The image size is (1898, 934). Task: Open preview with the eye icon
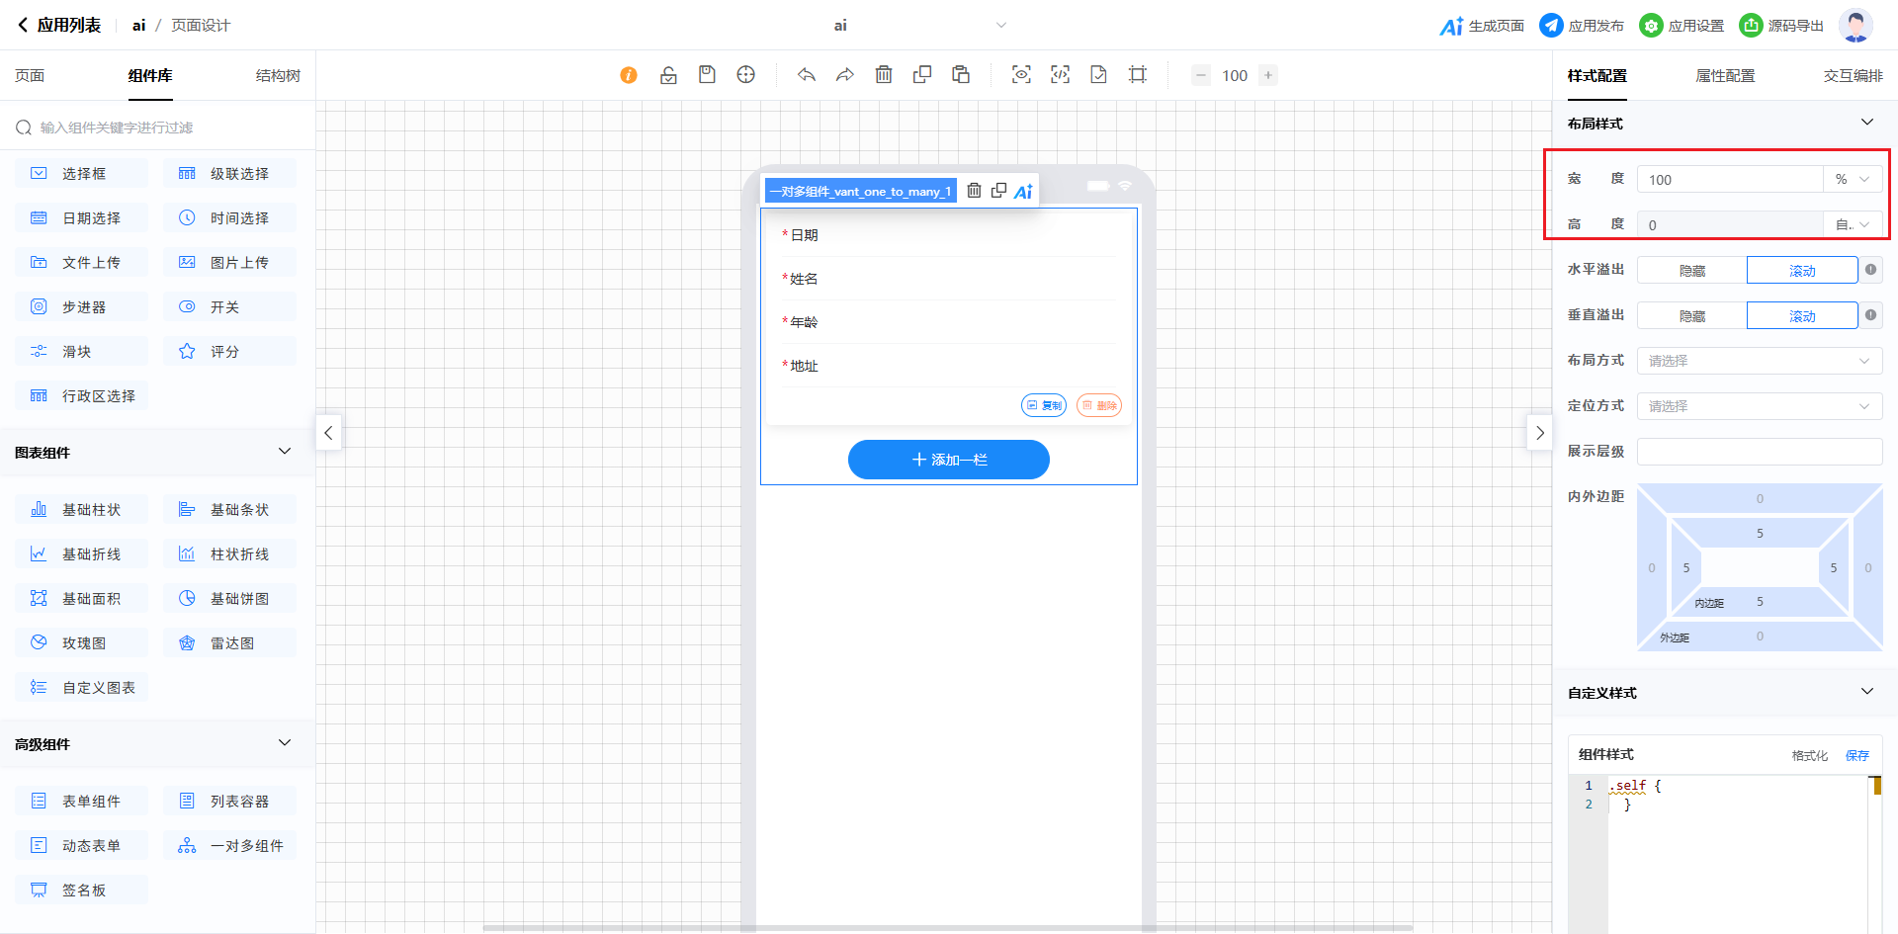pos(1021,75)
